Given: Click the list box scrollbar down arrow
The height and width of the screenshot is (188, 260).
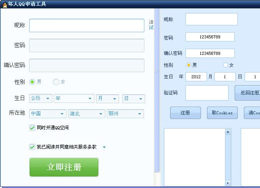Looking at the screenshot, I should [x=228, y=183].
